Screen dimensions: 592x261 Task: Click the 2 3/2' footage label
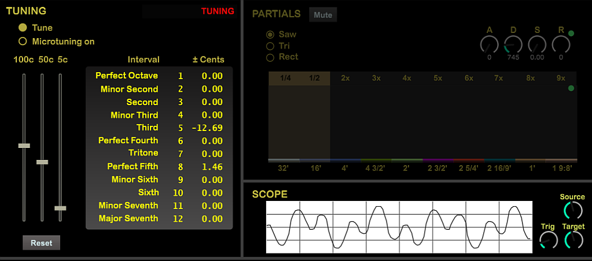437,169
